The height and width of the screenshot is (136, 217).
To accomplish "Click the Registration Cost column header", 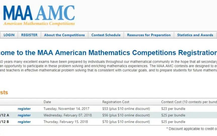I will click(x=116, y=102).
